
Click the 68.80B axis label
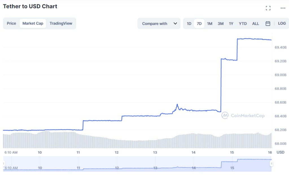click(281, 88)
